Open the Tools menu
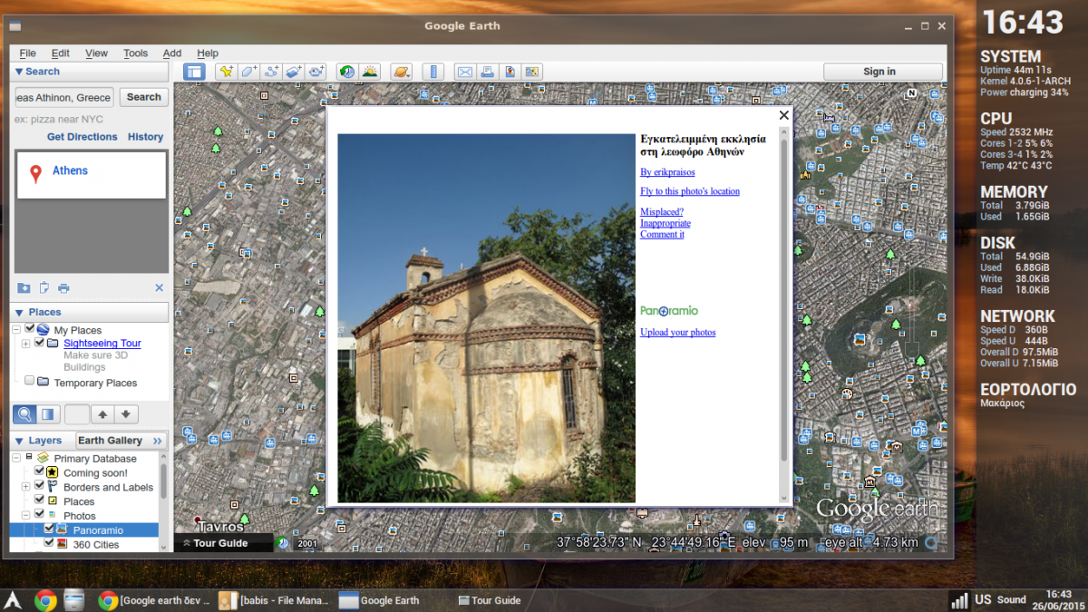 136,53
